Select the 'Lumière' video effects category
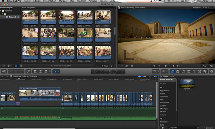Image resolution: width=215 pixels, height=129 pixels. (163, 106)
